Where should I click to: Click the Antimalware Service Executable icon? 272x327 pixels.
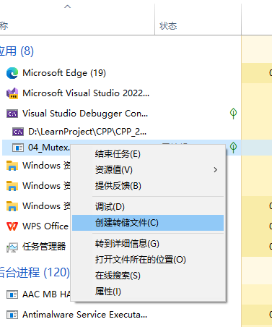point(12,315)
